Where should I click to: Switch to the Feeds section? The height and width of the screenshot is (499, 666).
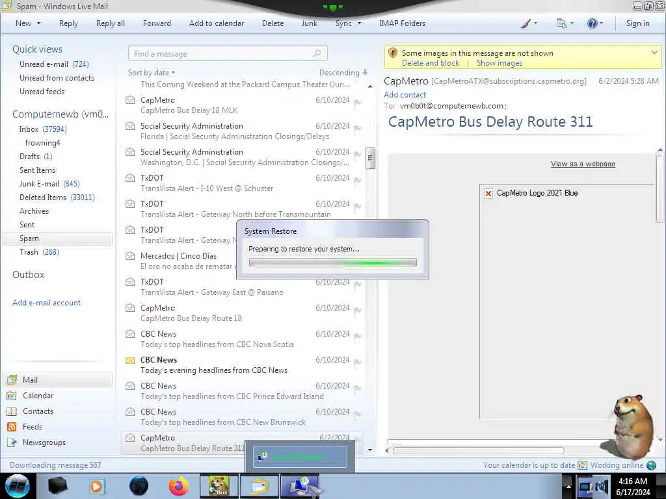coord(33,426)
